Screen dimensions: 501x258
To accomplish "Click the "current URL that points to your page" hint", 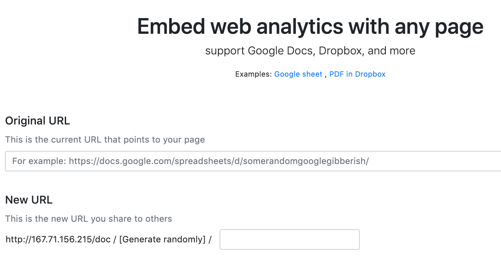I will click(x=105, y=140).
